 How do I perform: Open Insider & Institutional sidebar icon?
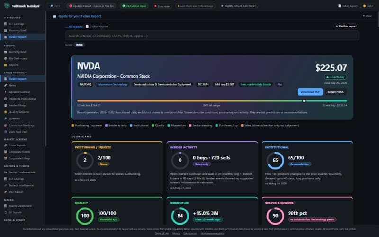point(5,99)
